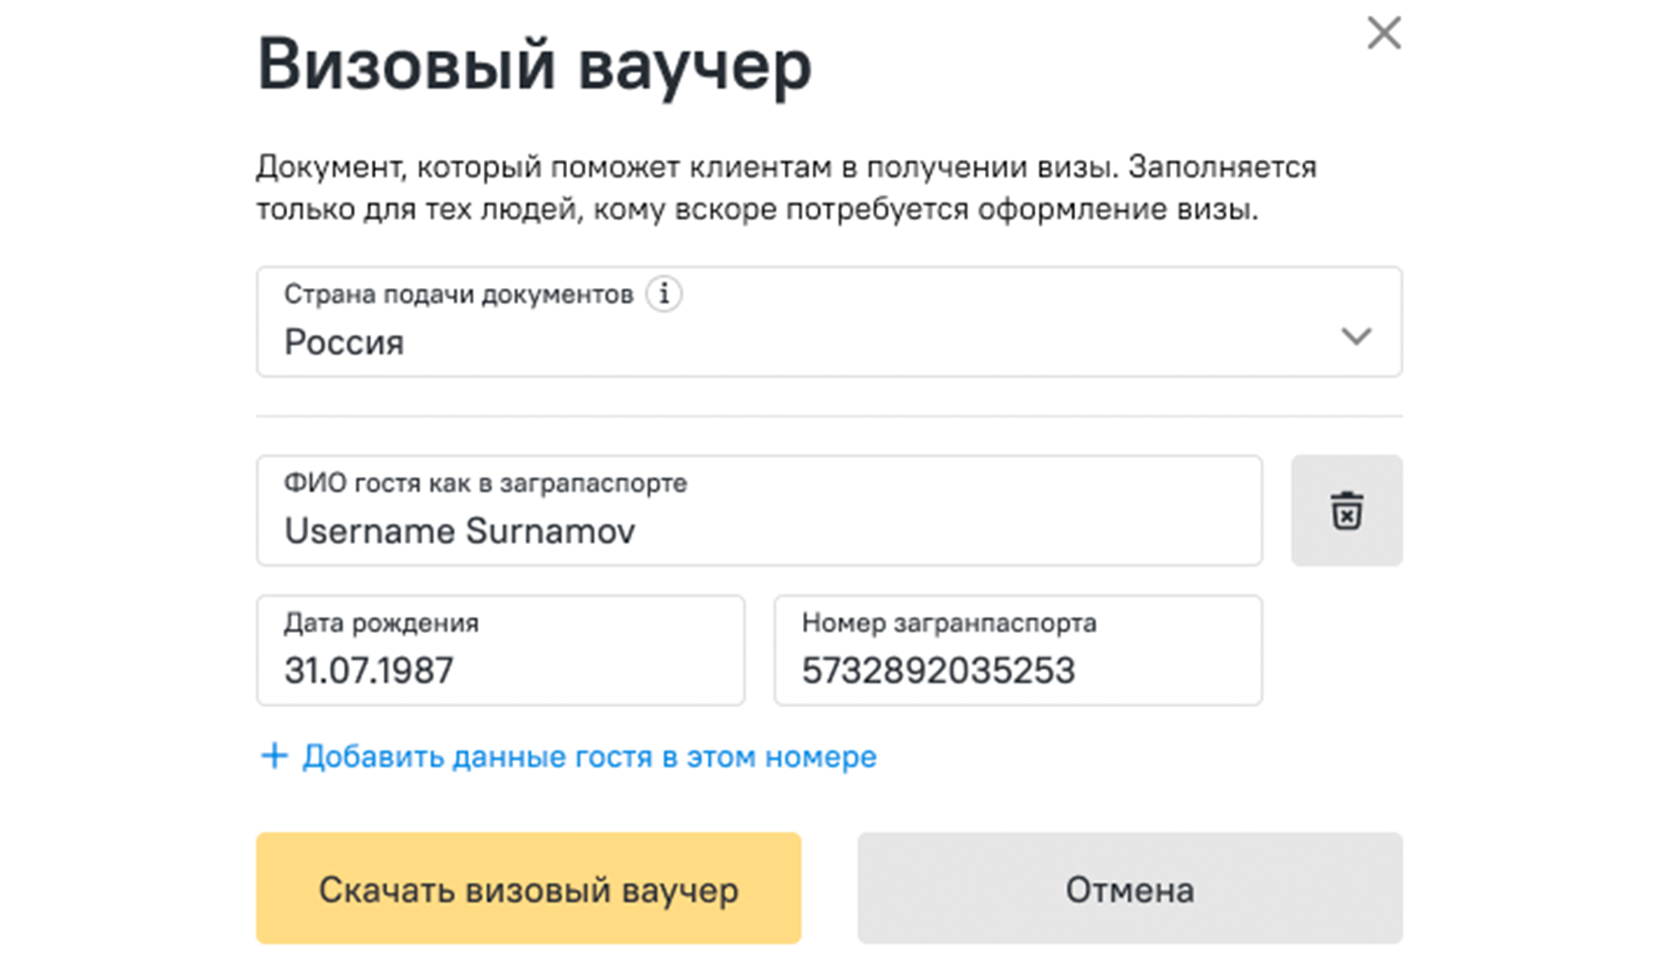Click the ФИО гостя как в загранпаспорте label
This screenshot has height=979, width=1654.
[486, 483]
